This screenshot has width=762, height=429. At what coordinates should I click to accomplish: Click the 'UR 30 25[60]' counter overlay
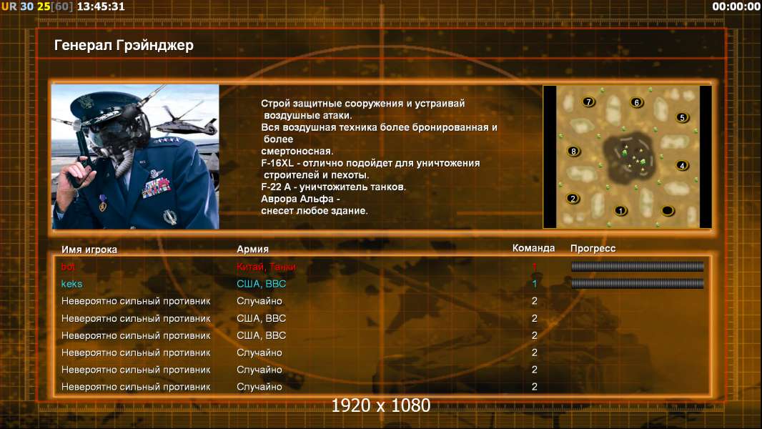pos(37,6)
